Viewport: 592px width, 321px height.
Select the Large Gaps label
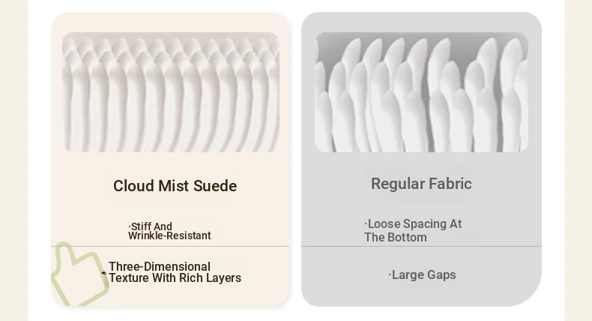pos(423,274)
